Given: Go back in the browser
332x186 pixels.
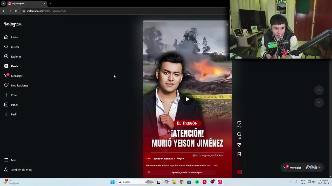Looking at the screenshot, I should [x=4, y=11].
